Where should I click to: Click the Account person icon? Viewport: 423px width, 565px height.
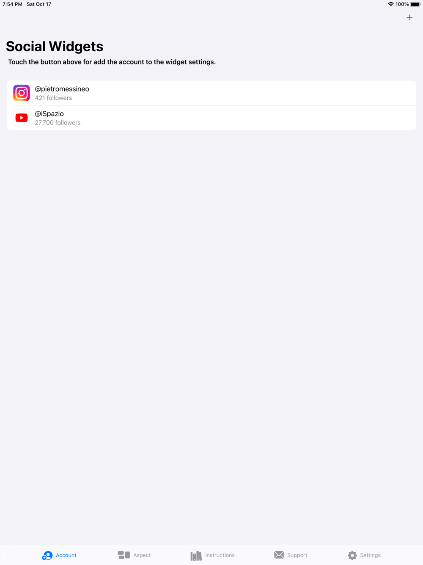47,555
